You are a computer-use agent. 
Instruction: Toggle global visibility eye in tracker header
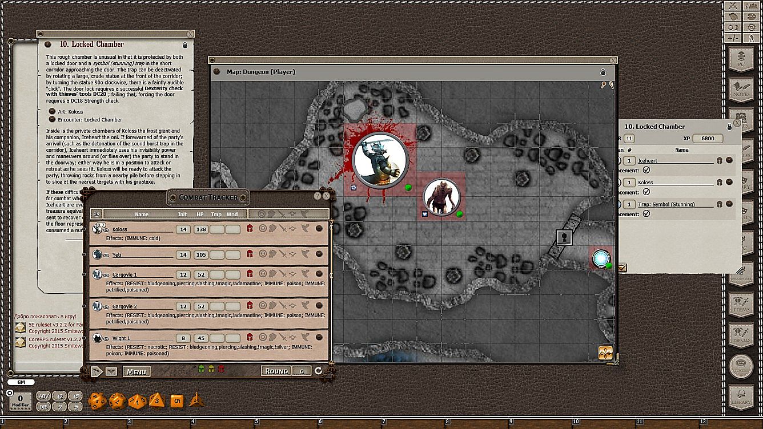(x=97, y=214)
